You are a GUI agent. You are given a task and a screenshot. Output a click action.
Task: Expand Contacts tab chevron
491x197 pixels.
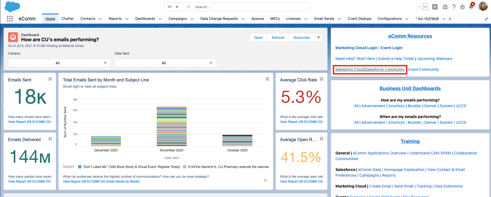click(100, 19)
